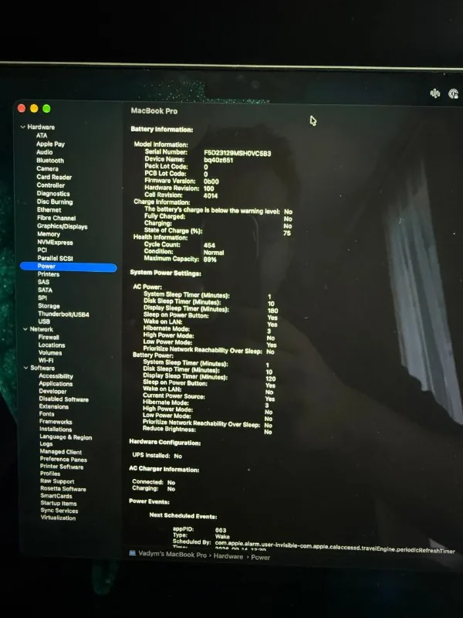Viewport: 463px width, 618px height.
Task: Select Thunderbolt/USB4 in the sidebar
Action: coord(63,314)
